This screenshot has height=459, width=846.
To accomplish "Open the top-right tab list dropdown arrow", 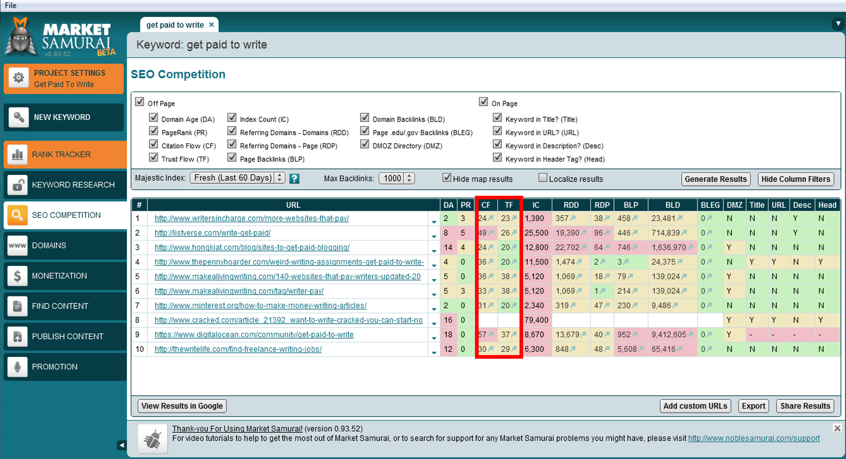I will [838, 24].
